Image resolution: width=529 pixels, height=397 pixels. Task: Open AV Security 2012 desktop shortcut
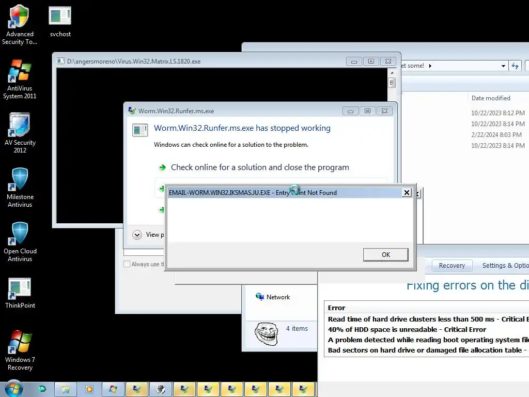tap(20, 133)
